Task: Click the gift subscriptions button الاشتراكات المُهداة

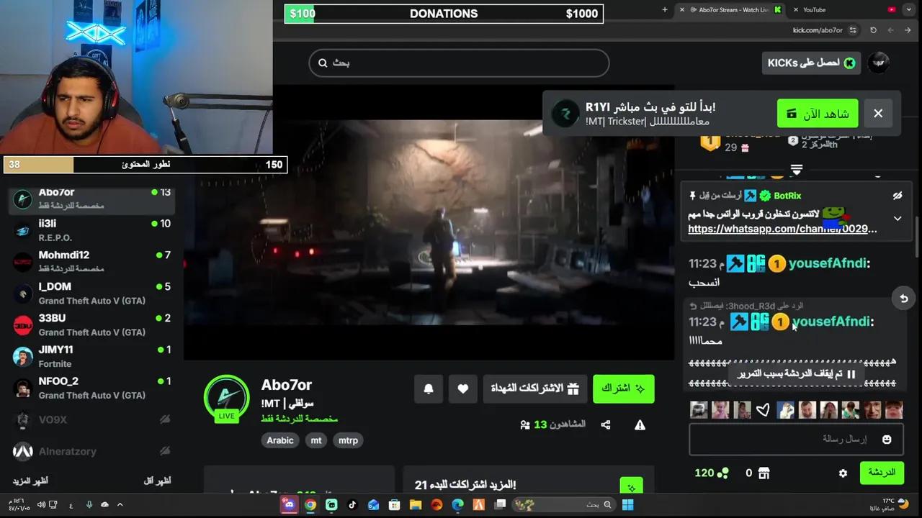Action: [x=535, y=388]
